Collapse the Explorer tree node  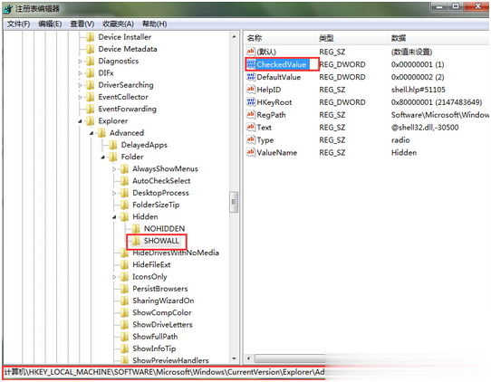point(80,121)
